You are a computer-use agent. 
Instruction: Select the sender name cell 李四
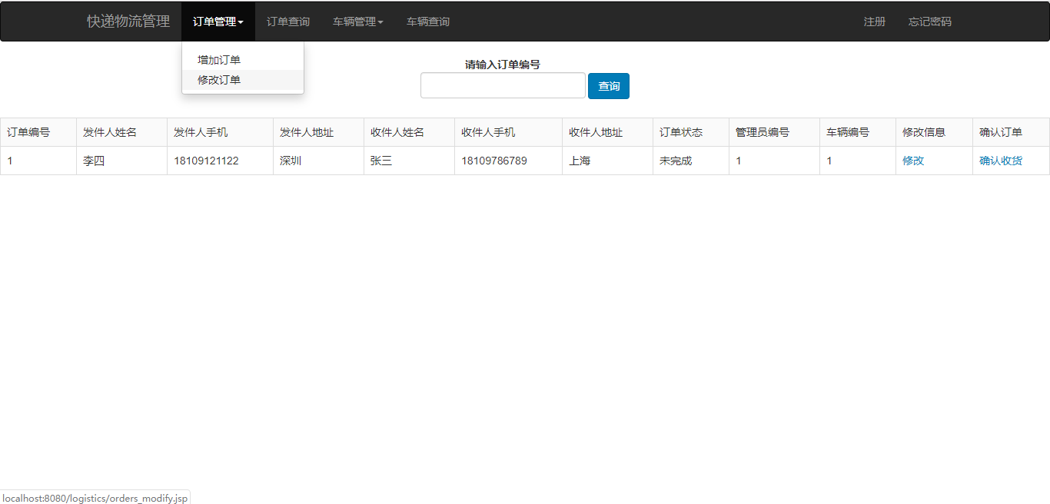tap(122, 161)
